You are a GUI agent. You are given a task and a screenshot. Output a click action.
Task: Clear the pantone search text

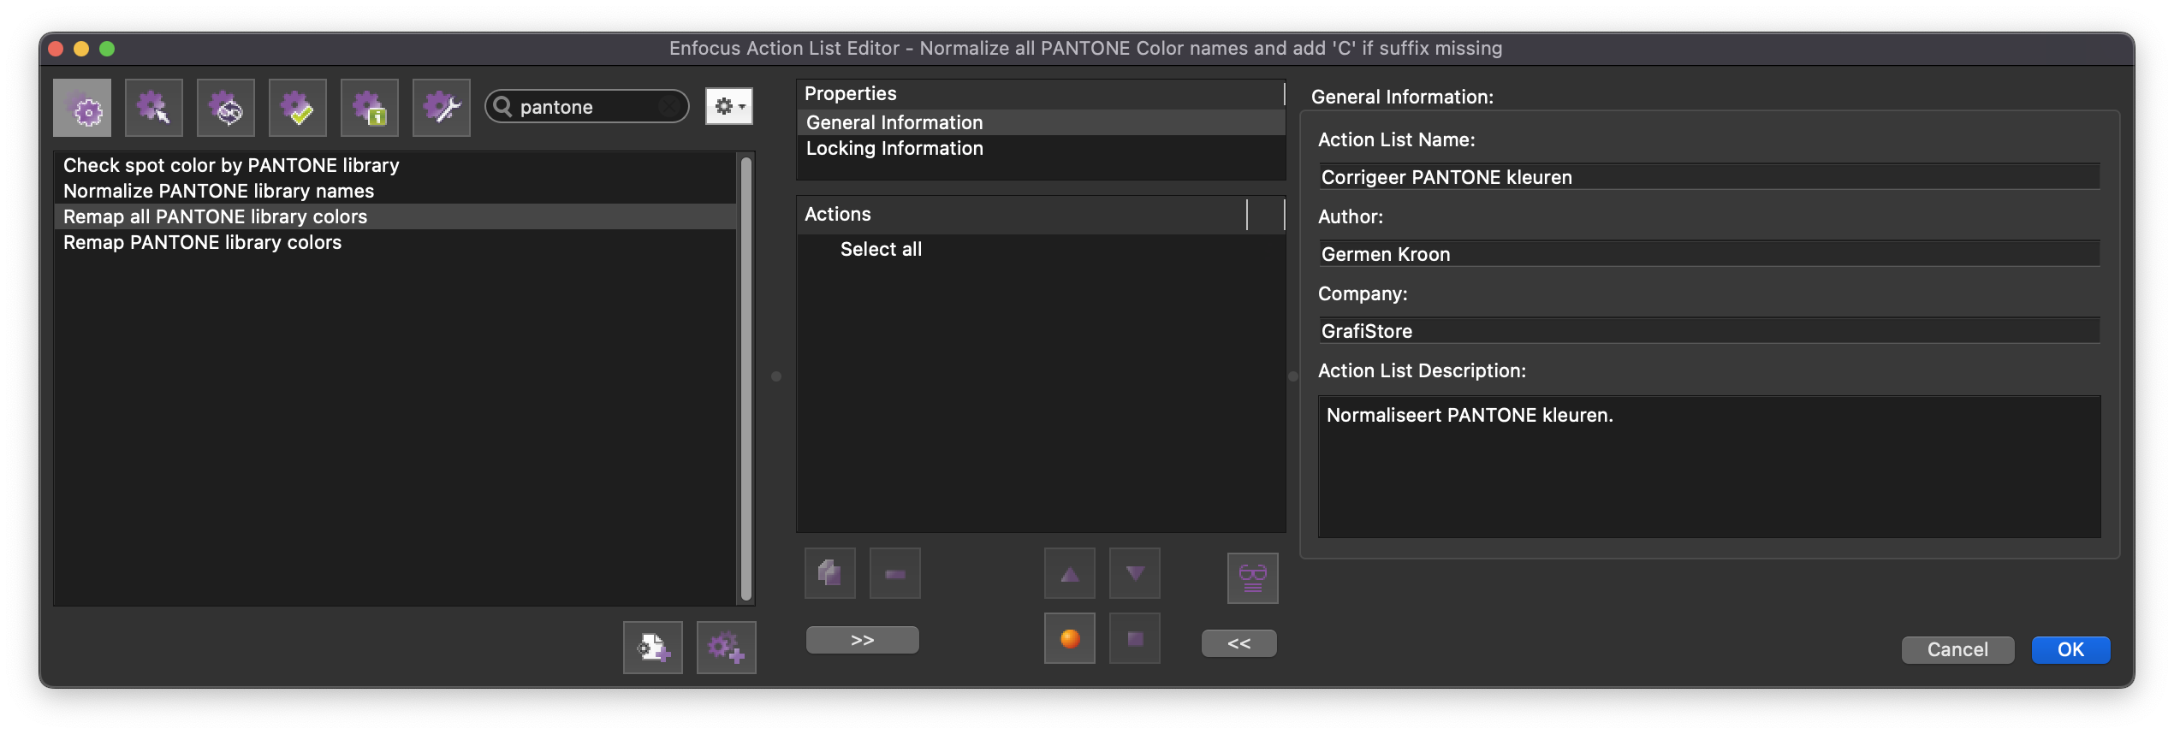point(670,107)
